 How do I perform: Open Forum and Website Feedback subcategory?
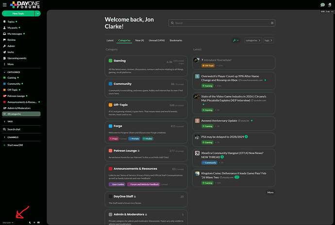tap(143, 184)
